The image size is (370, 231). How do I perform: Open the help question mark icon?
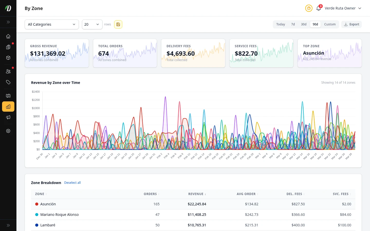coord(309,8)
